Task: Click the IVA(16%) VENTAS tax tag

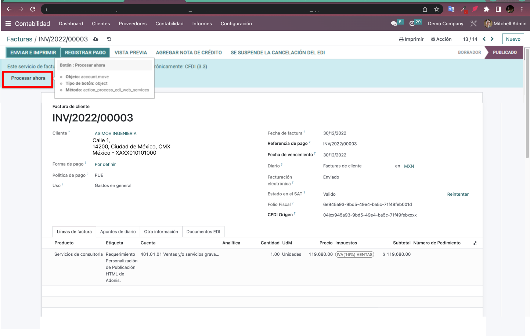Action: point(354,254)
